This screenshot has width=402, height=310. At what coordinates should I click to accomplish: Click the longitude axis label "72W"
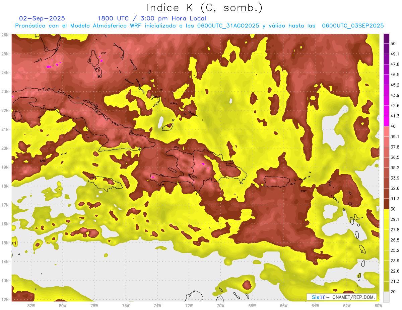click(x=189, y=306)
